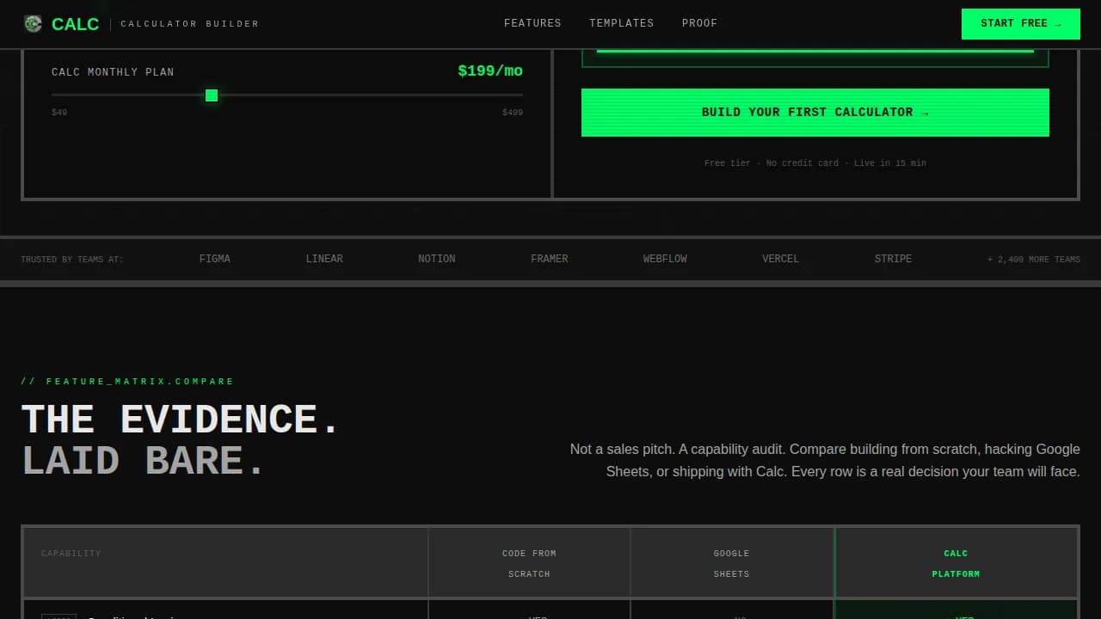Image resolution: width=1101 pixels, height=619 pixels.
Task: Open the Proof menu item
Action: coord(699,23)
